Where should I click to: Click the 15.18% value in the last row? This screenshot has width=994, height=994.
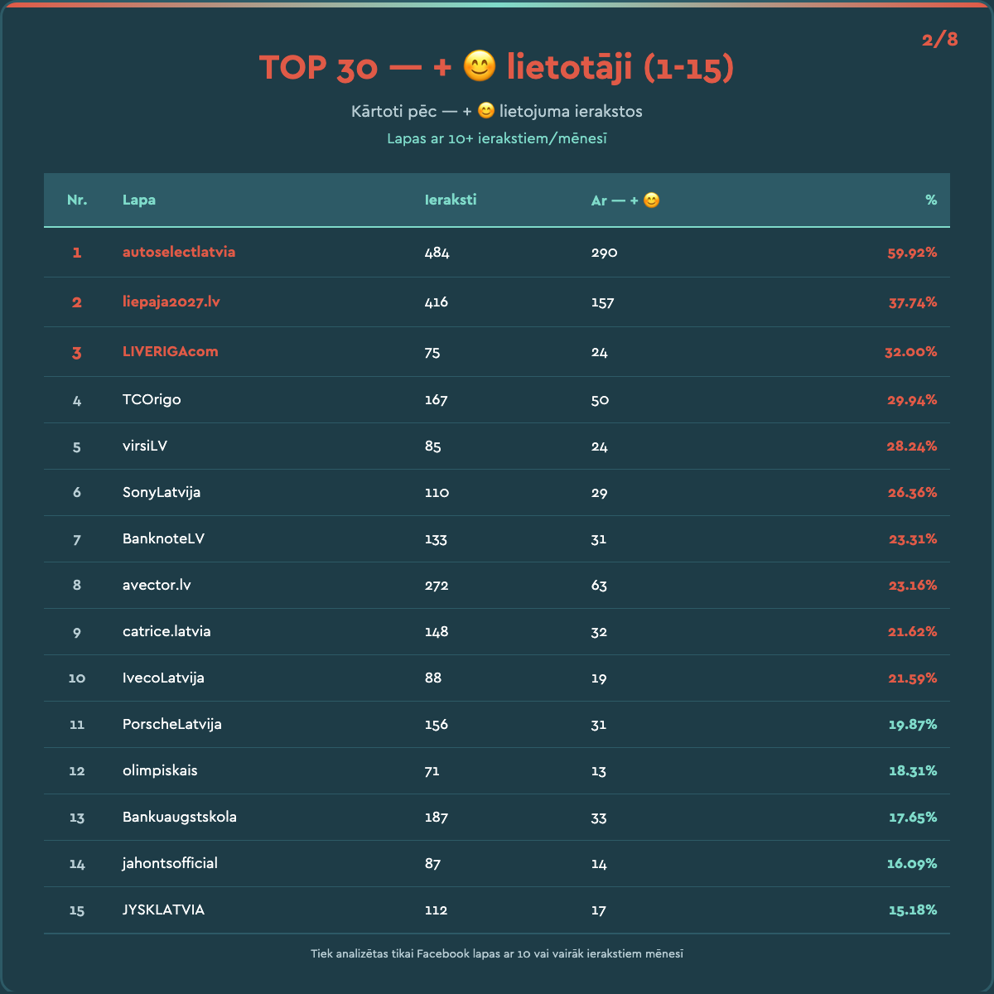[912, 910]
